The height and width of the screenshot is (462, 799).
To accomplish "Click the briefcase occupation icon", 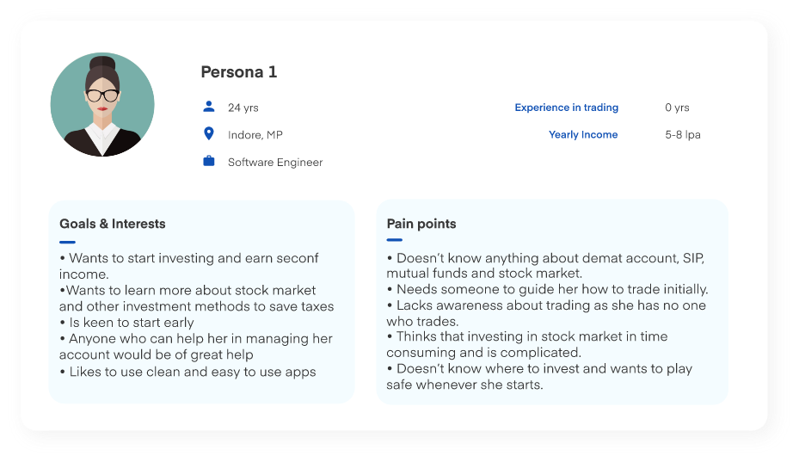I will (208, 161).
